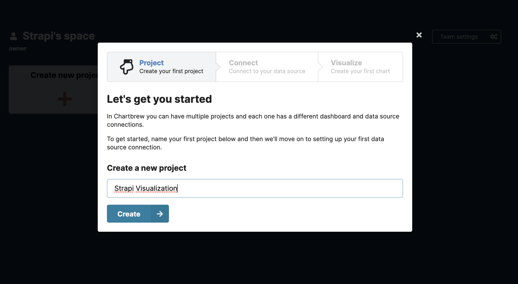Focus the project name input field
The height and width of the screenshot is (284, 518).
[255, 188]
